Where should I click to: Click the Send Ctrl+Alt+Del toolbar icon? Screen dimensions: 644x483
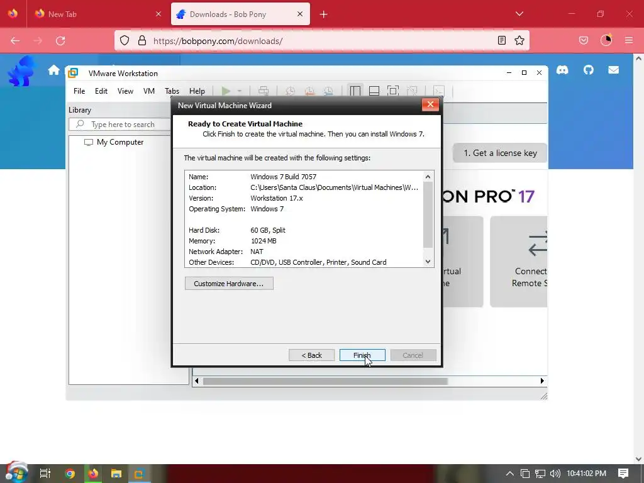pyautogui.click(x=264, y=91)
